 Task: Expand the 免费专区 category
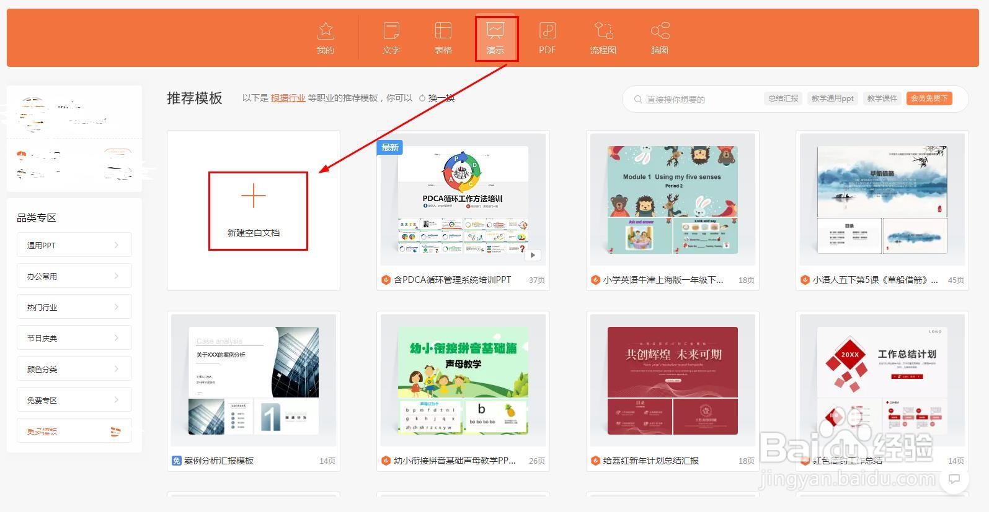tap(74, 399)
